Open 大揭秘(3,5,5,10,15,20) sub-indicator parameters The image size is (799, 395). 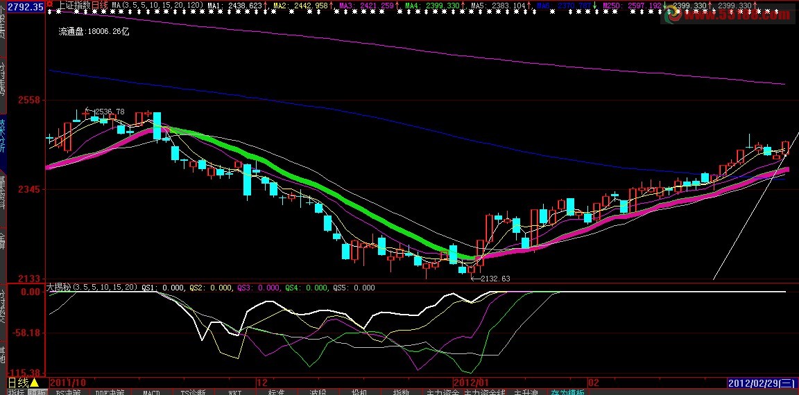pyautogui.click(x=92, y=288)
